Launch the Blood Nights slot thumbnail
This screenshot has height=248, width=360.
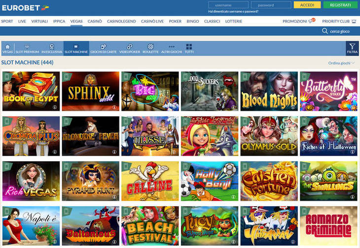tap(269, 91)
